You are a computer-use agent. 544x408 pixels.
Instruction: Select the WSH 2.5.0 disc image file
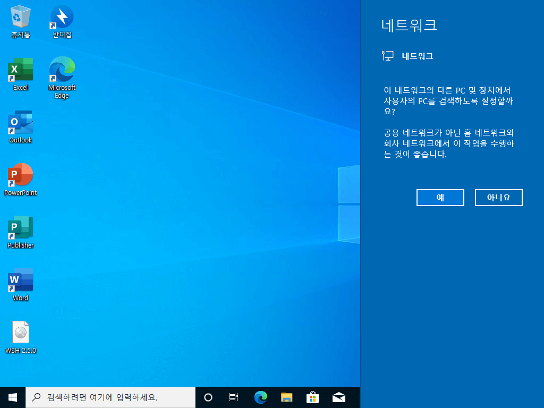21,337
